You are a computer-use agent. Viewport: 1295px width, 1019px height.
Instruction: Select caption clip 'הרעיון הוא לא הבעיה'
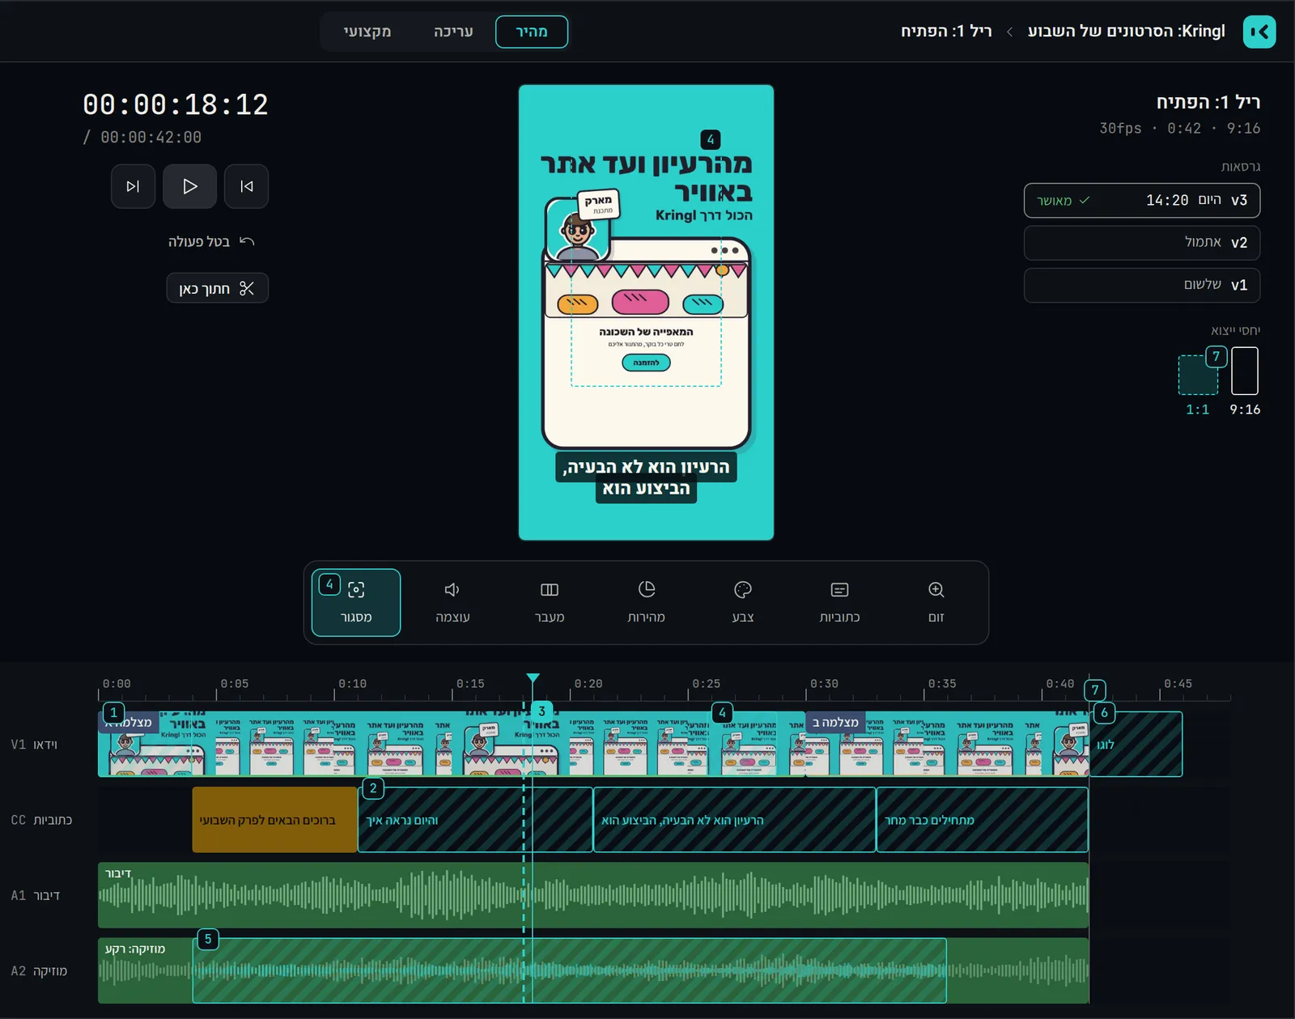(x=734, y=820)
